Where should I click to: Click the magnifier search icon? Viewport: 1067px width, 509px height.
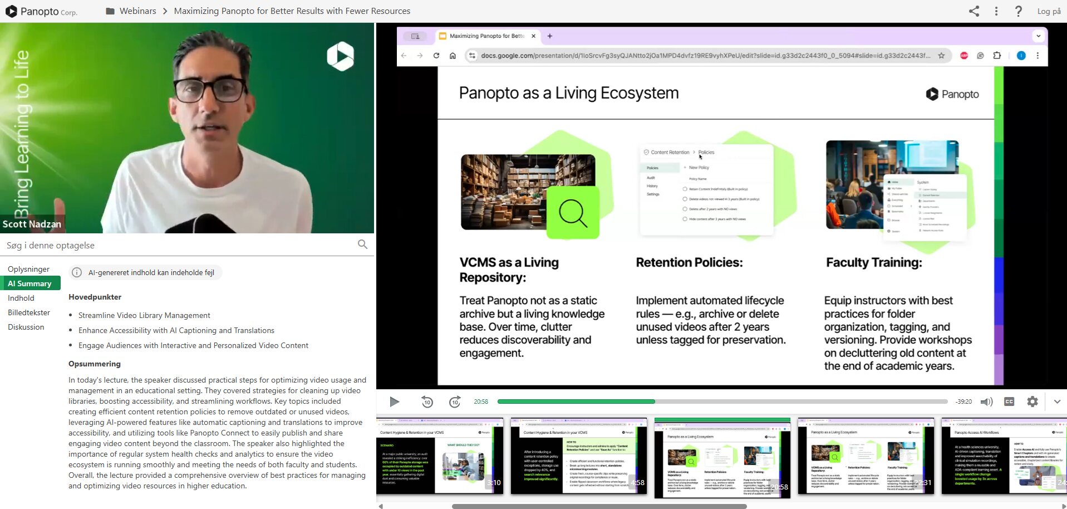click(x=362, y=244)
